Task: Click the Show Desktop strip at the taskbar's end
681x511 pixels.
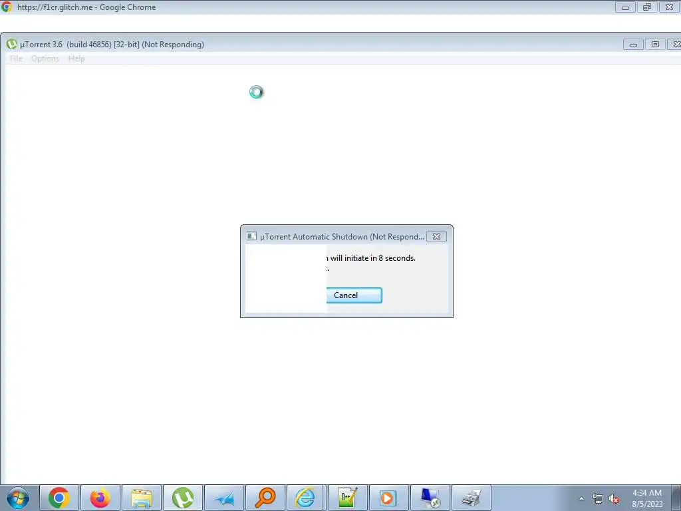Action: coord(676,498)
